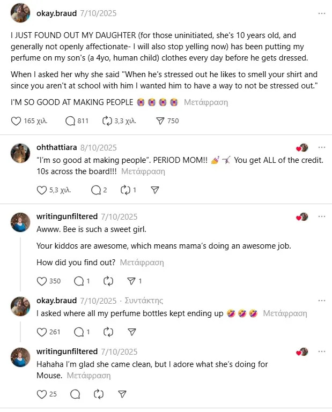Like okay.braud's perfume bottles reply
The height and width of the screenshot is (412, 332).
[x=42, y=332]
